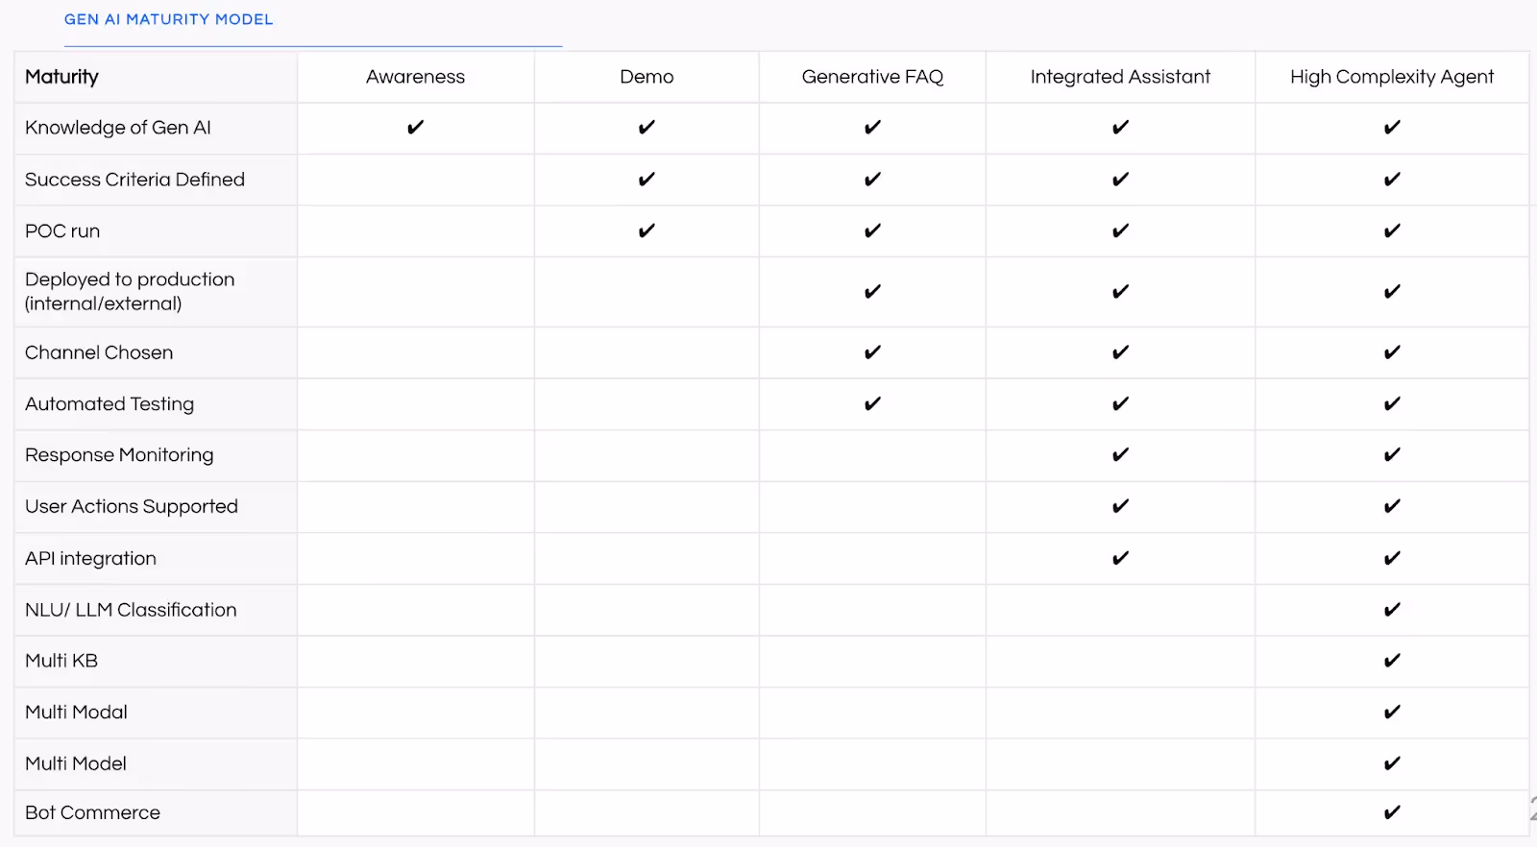This screenshot has width=1537, height=847.
Task: Click Integrated Assistant checkmark for Success Criteria Defined
Action: pos(1120,179)
